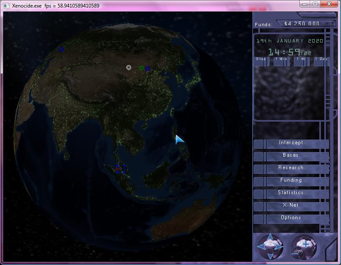Set the time speed to 1 Hr
This screenshot has width=341, height=265.
point(302,62)
